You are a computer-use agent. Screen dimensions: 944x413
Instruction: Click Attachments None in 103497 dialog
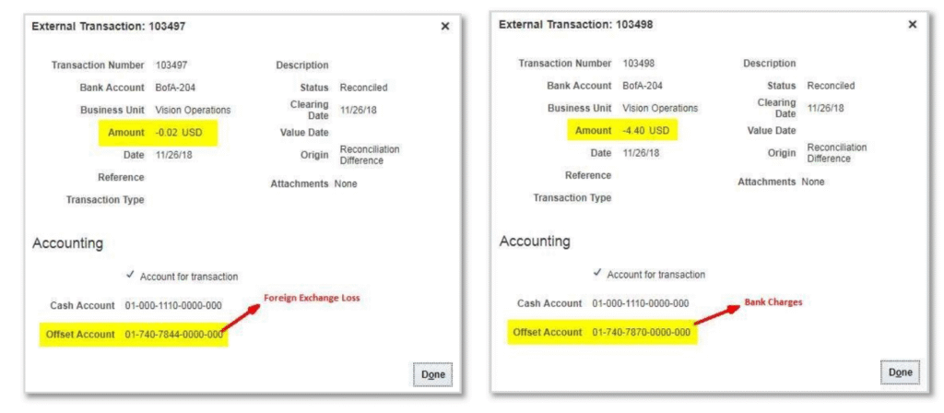[x=346, y=184]
